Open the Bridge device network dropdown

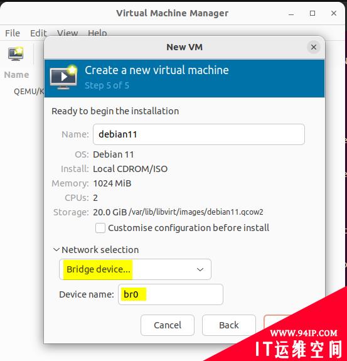coord(135,269)
